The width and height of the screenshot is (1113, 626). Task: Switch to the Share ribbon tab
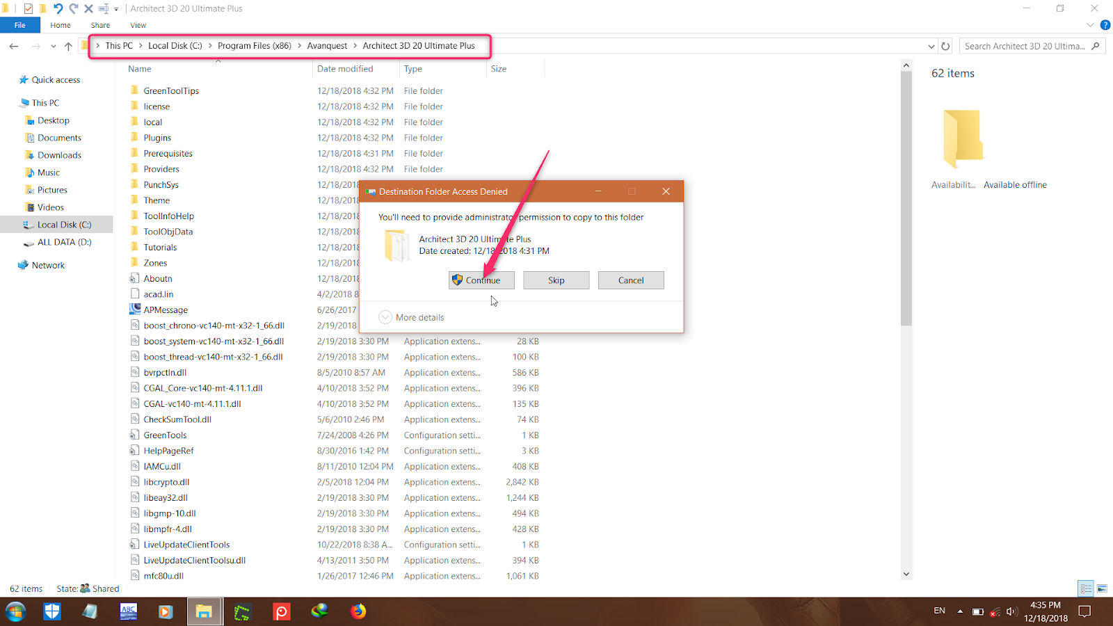click(99, 25)
